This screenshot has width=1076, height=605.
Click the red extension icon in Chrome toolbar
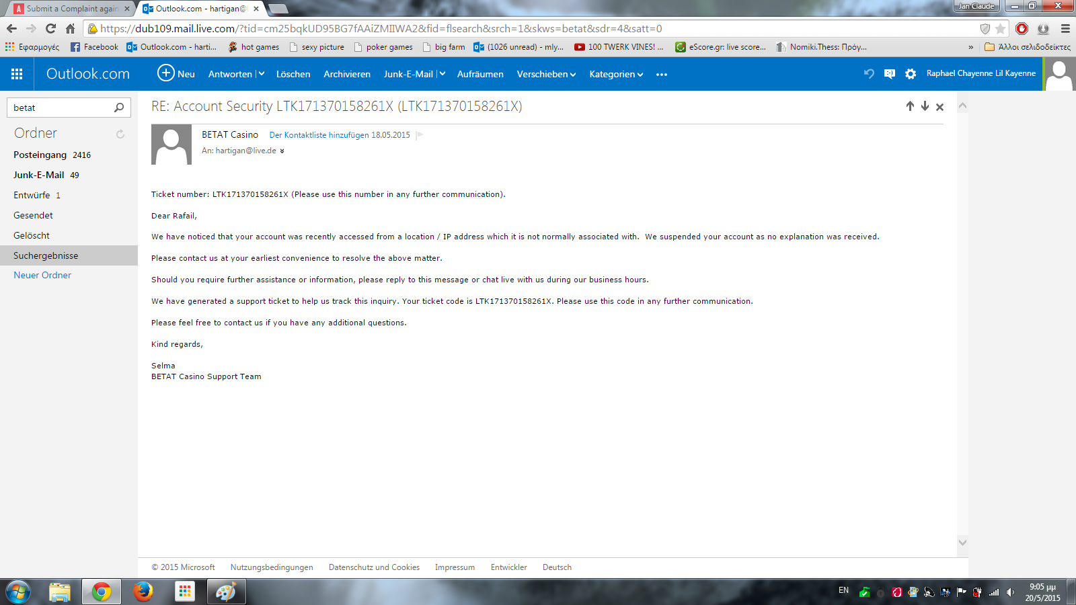[x=1022, y=28]
